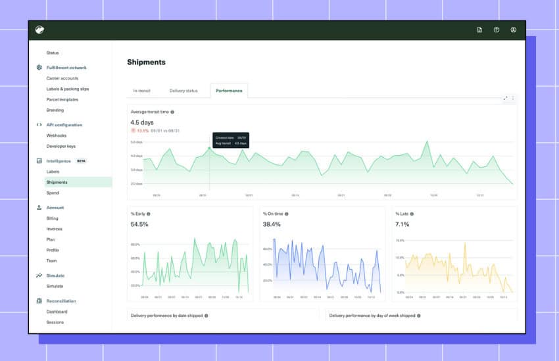Open the Simulate section heading
The height and width of the screenshot is (361, 559).
(x=55, y=276)
